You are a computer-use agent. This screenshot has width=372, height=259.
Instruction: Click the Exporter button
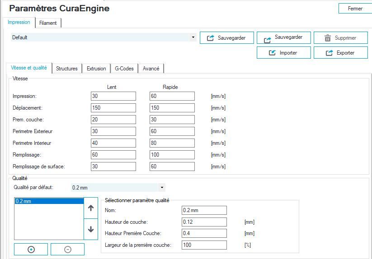click(340, 53)
